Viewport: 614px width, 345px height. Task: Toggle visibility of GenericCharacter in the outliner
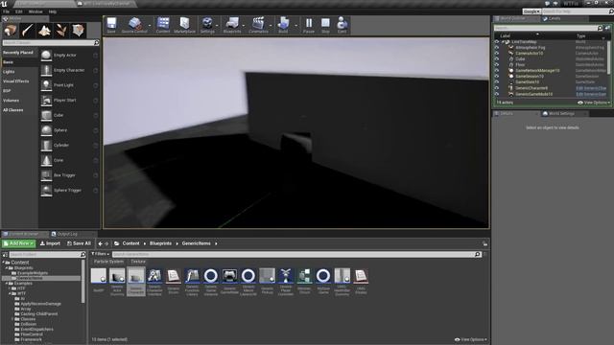(x=497, y=88)
